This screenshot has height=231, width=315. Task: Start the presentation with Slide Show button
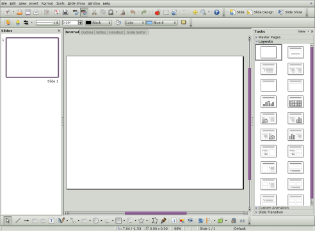coord(290,12)
